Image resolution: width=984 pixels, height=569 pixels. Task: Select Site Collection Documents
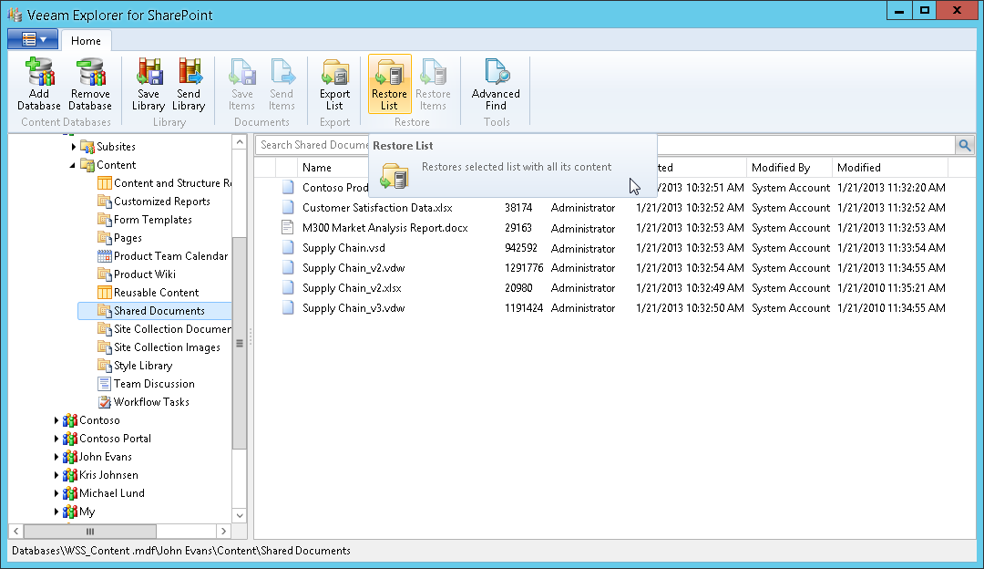164,329
